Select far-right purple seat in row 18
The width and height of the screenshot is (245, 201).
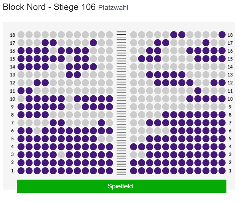[x=222, y=35]
